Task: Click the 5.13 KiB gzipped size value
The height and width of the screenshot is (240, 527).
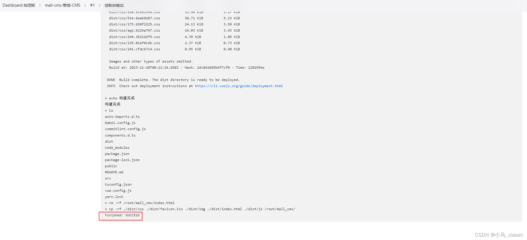Action: point(232,18)
